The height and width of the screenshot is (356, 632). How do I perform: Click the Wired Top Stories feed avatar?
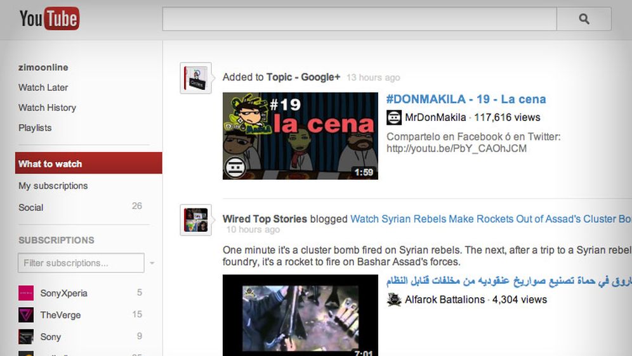[x=196, y=220]
